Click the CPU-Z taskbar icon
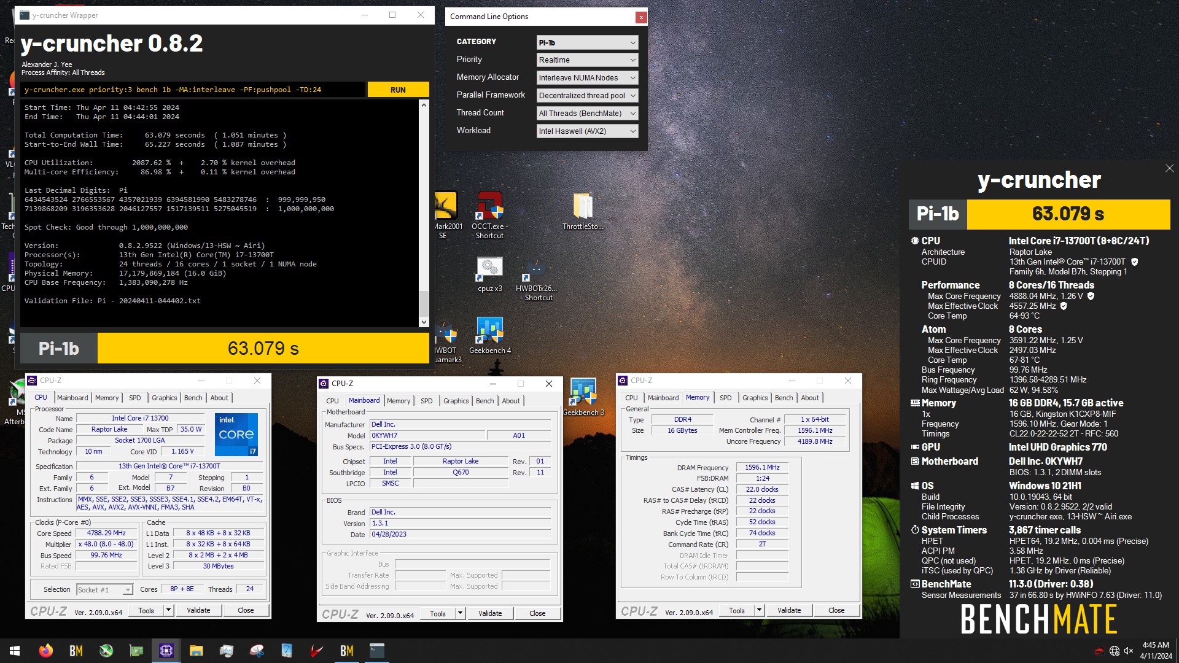The height and width of the screenshot is (663, 1179). click(x=166, y=651)
